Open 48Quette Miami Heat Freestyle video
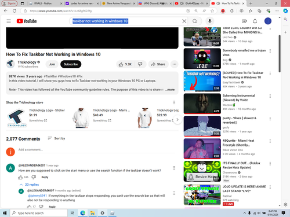Screen dimensions: 290x217 tap(238, 143)
